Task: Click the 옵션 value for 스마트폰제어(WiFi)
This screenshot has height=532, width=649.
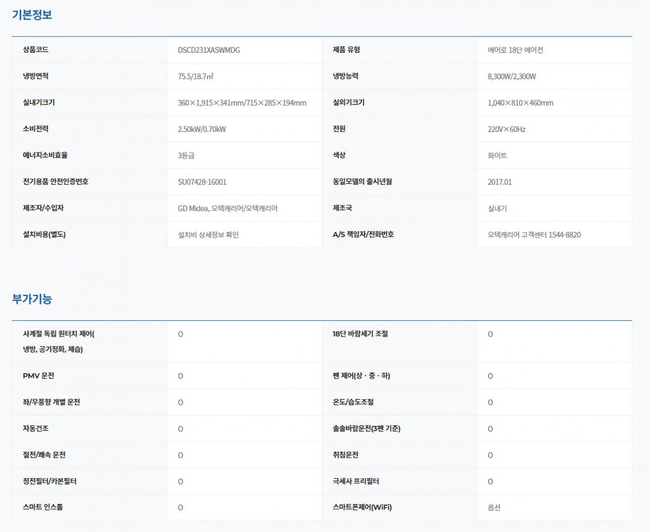Action: [494, 508]
